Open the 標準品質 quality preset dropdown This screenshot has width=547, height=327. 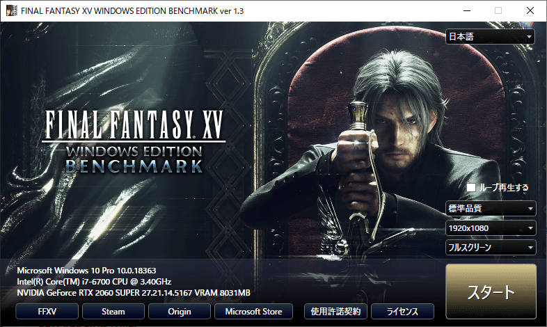[x=491, y=209]
